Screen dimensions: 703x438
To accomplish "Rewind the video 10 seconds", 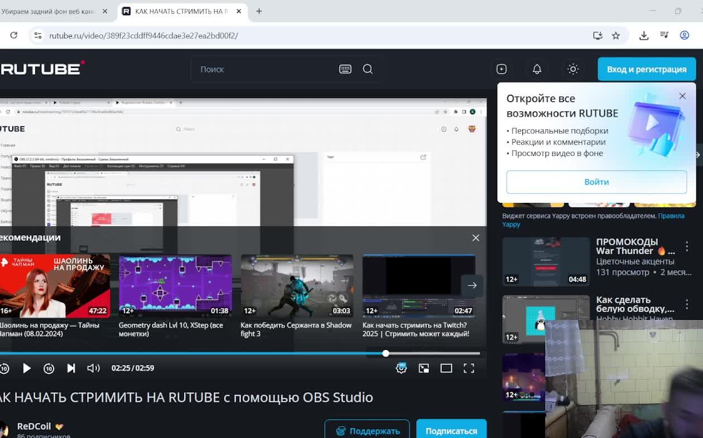I will 4,368.
